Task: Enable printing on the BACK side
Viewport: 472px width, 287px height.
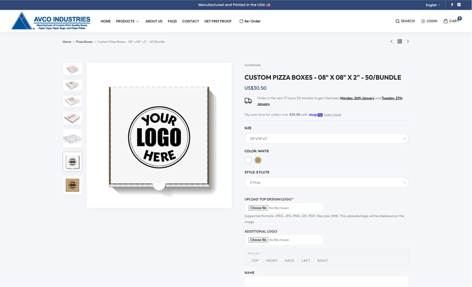Action: (283, 260)
